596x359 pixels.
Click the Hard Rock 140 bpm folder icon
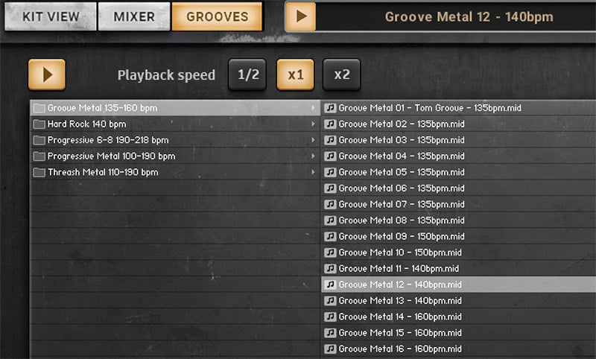click(39, 124)
